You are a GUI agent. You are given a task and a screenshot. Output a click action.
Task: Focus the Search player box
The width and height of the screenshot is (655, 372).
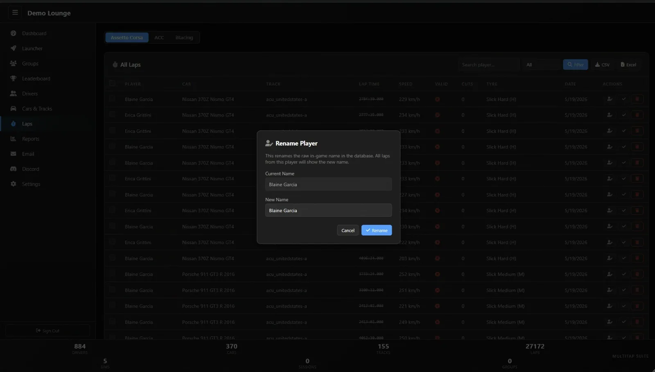(489, 65)
